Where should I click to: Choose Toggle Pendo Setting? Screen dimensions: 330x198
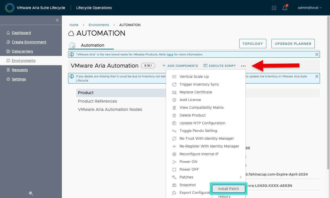pyautogui.click(x=205, y=131)
